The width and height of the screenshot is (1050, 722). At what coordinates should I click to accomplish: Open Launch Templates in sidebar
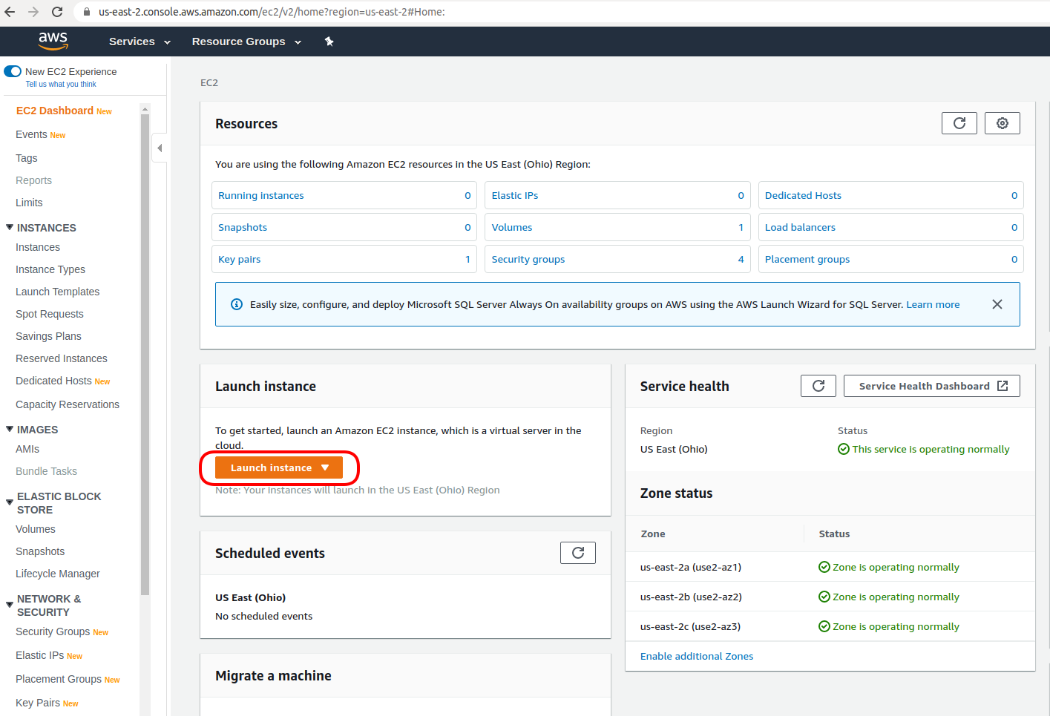click(x=57, y=292)
